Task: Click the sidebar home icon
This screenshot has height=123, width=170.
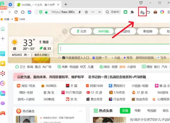Action: pos(3,29)
